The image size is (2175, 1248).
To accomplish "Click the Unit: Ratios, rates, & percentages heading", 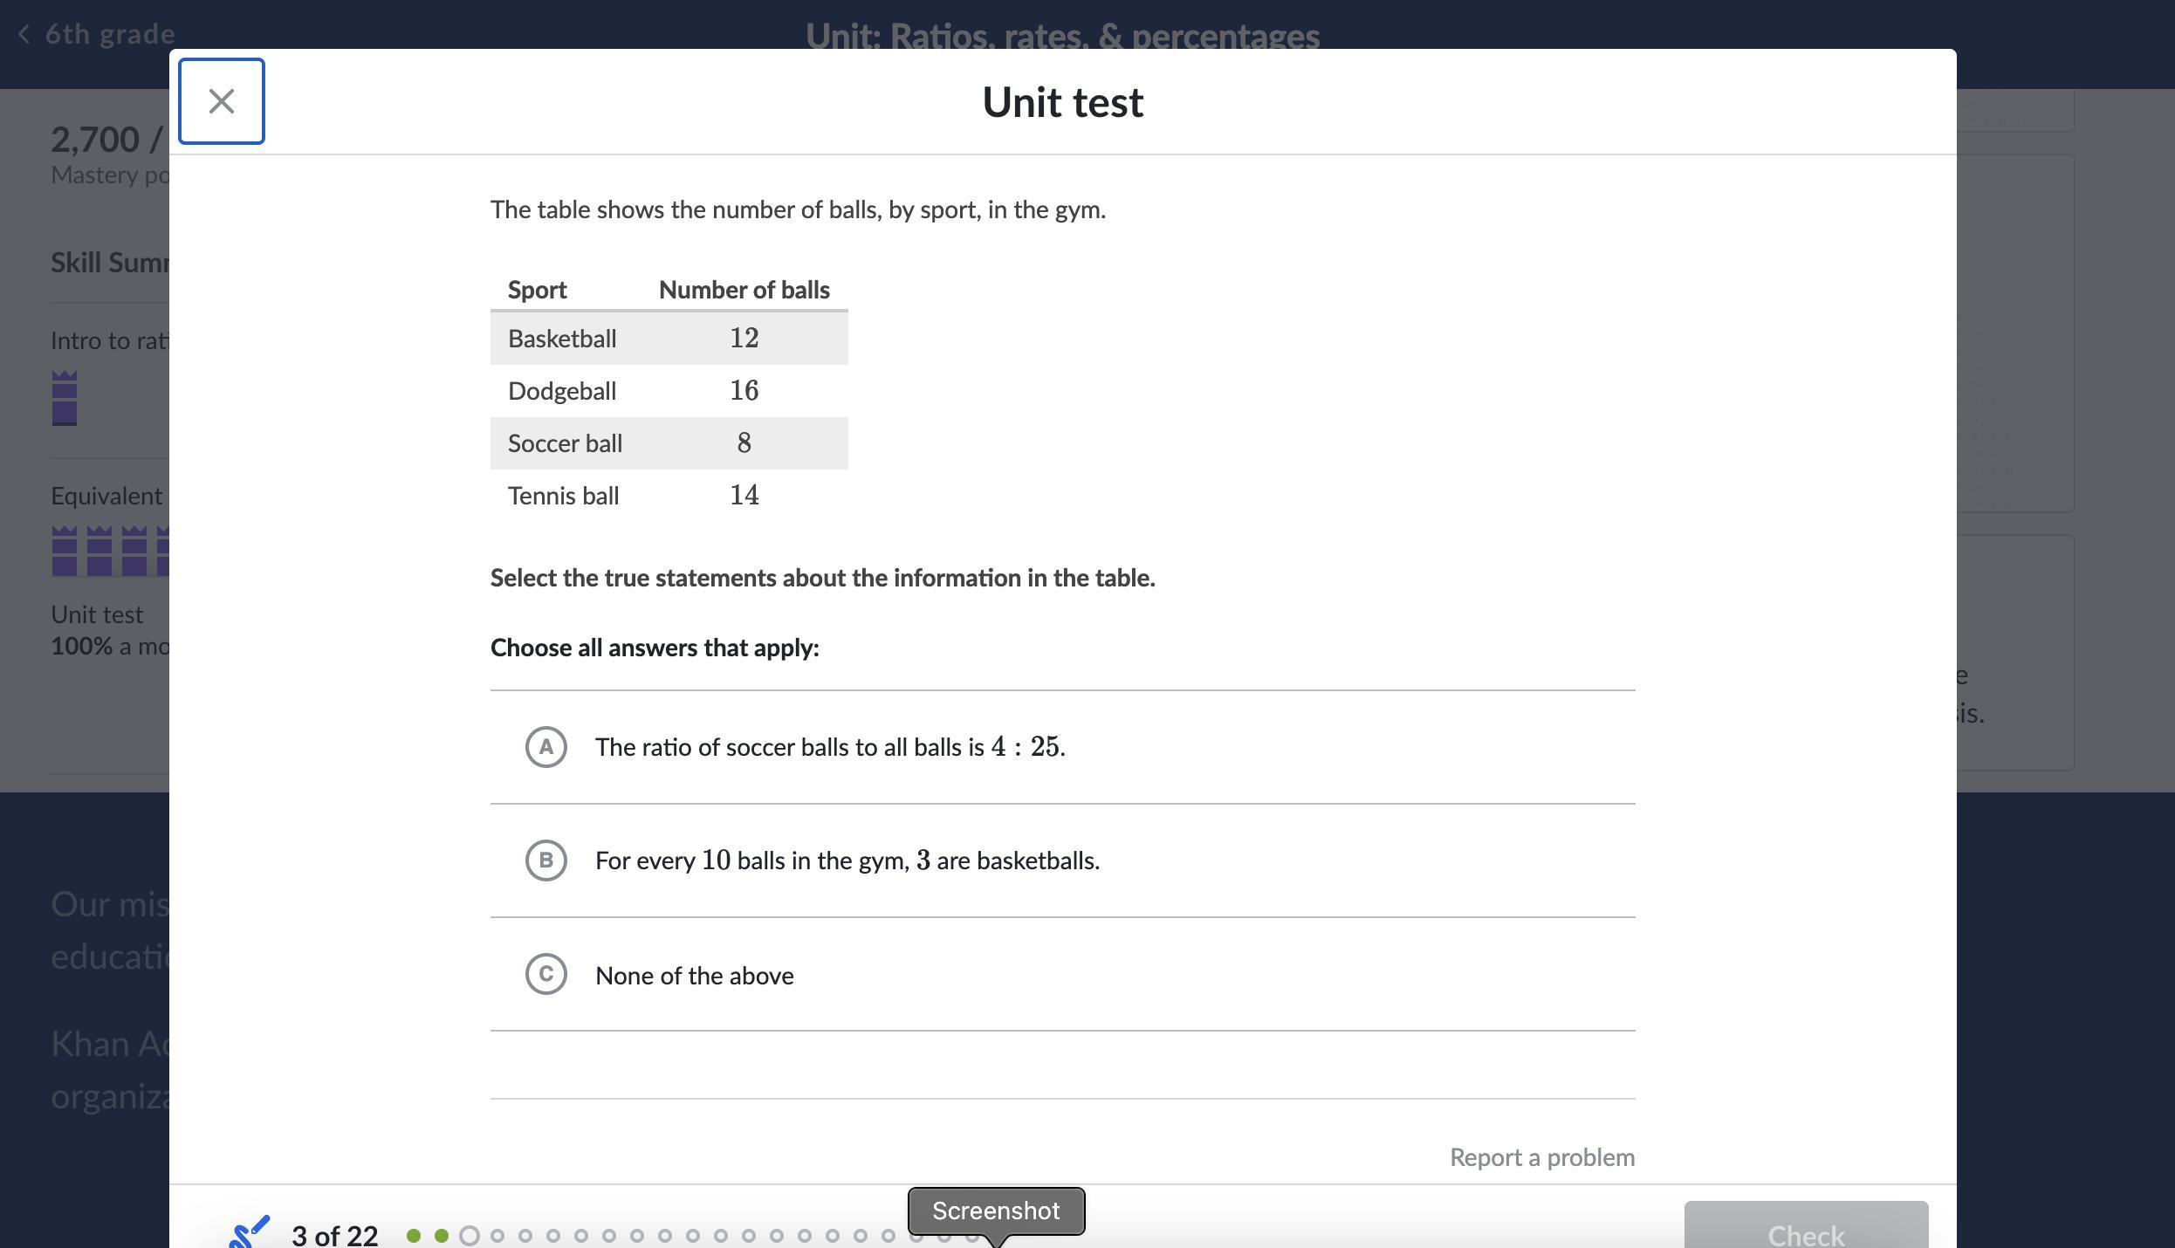I will tap(1062, 37).
